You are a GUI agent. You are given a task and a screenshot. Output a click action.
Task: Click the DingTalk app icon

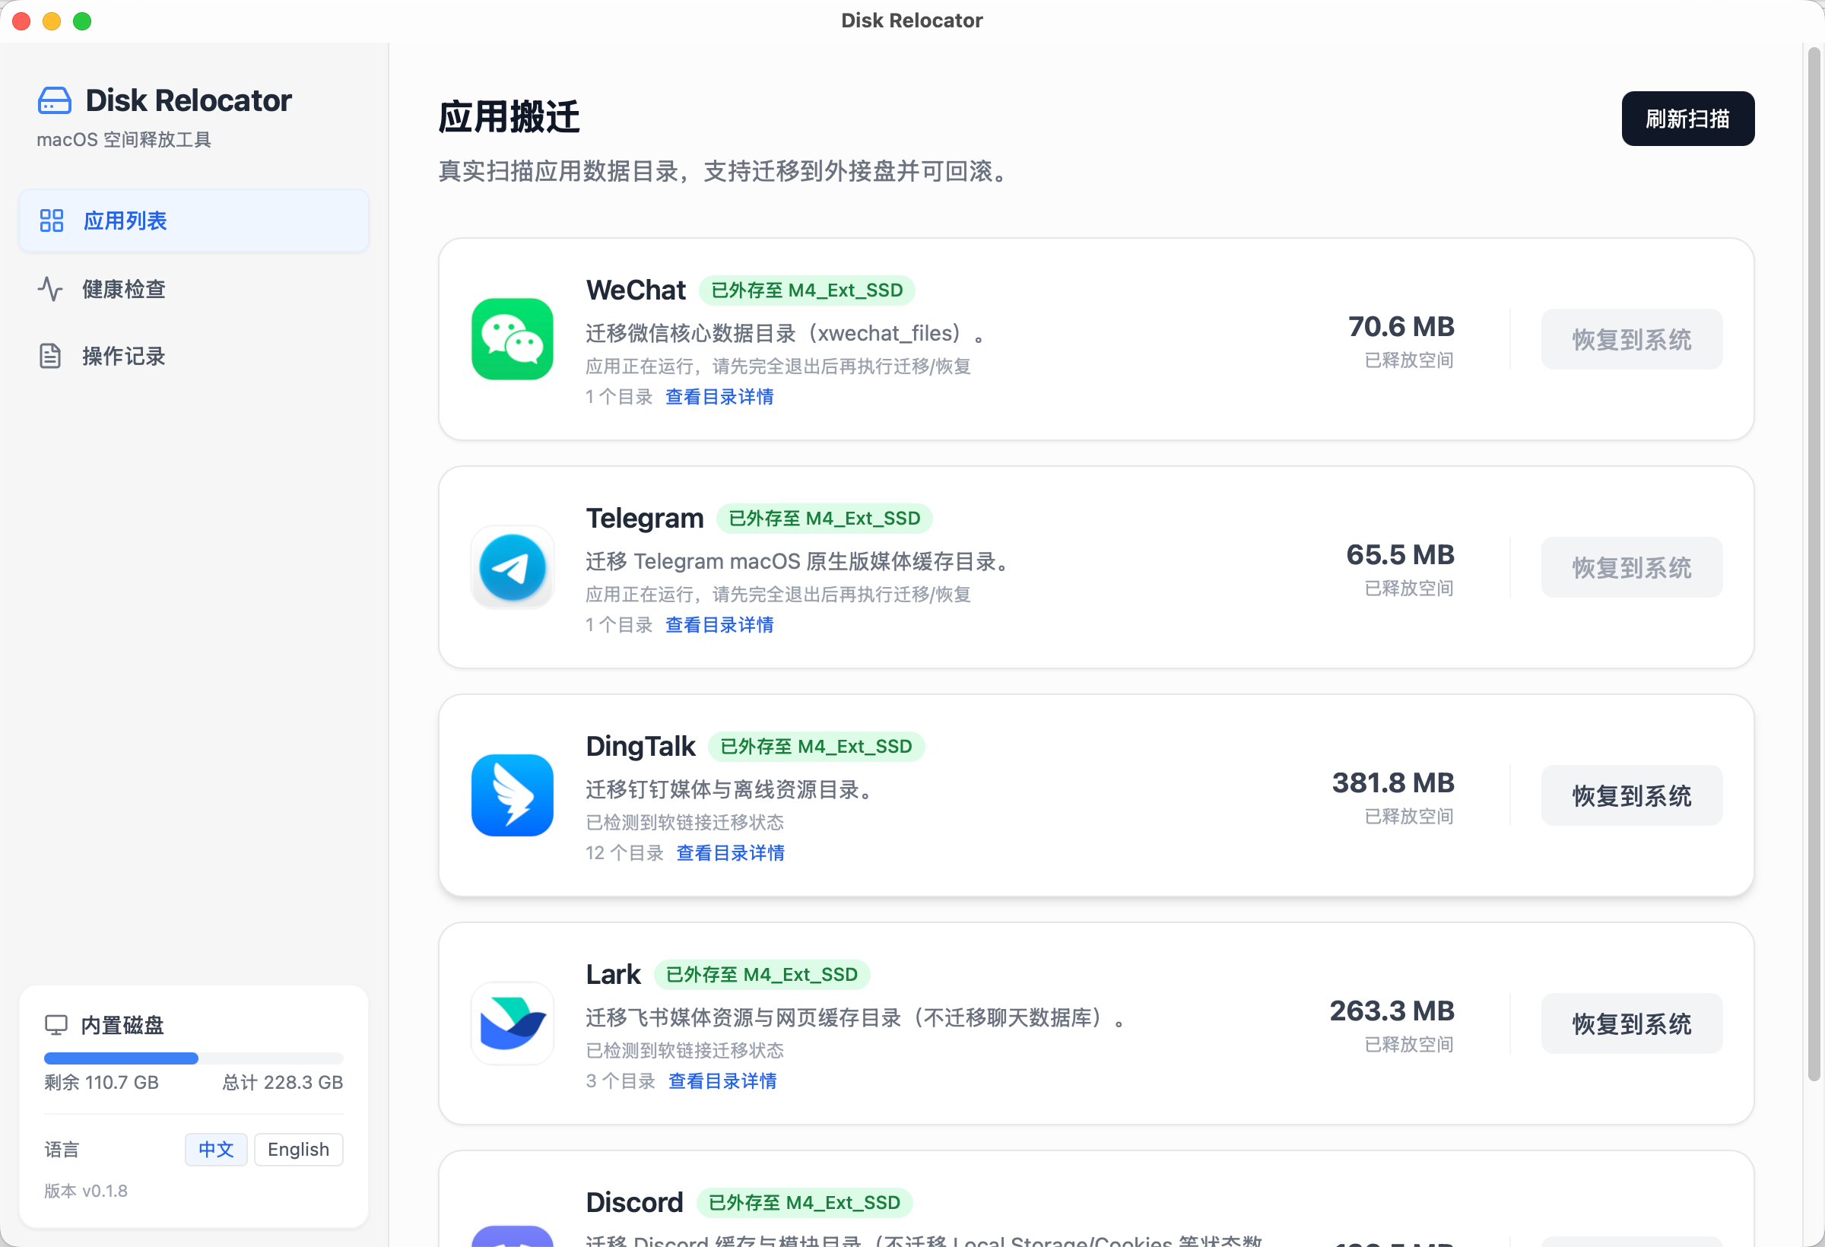click(x=512, y=795)
